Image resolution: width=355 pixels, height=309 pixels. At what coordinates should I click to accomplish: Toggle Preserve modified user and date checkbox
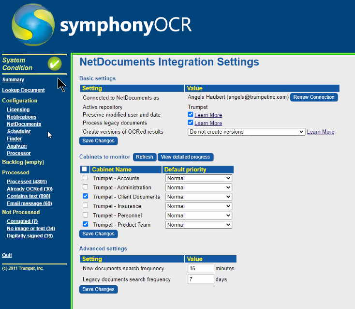pos(191,114)
